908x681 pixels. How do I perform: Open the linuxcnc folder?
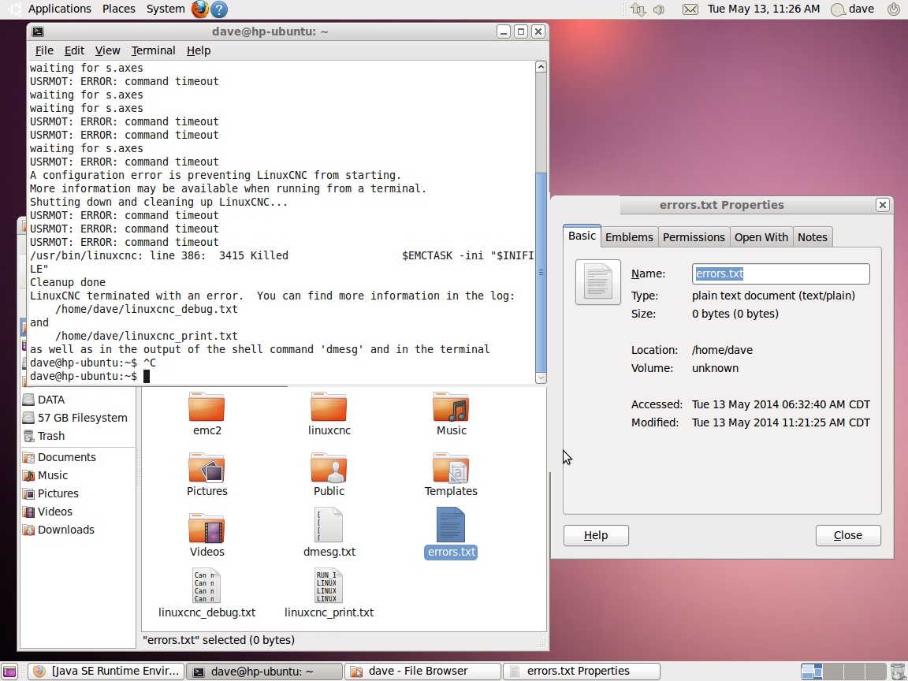(x=329, y=415)
